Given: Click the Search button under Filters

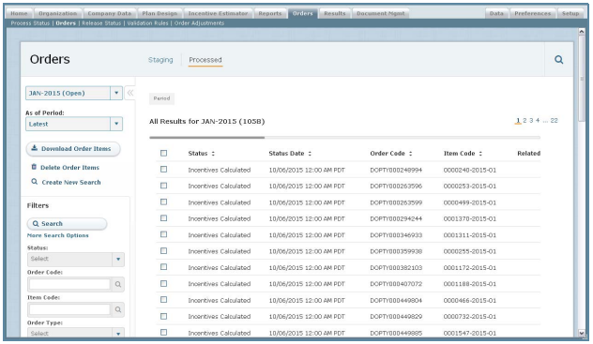Looking at the screenshot, I should click(x=67, y=223).
